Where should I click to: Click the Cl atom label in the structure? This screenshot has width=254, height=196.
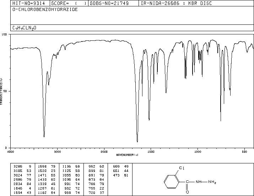tap(182, 168)
